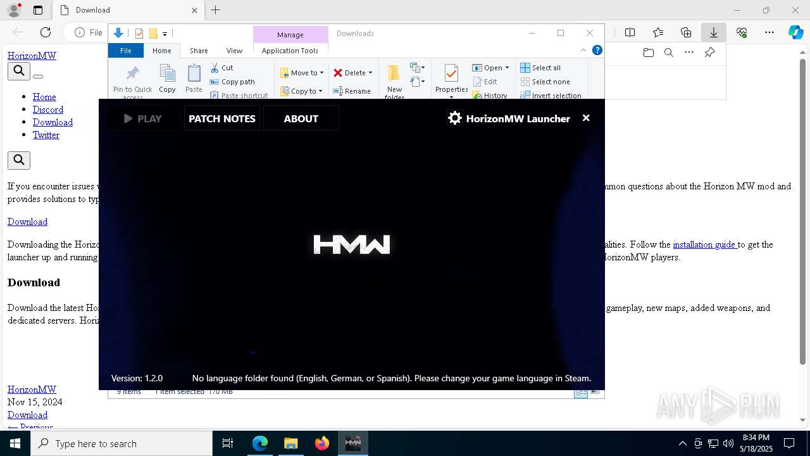Click Twitter link on HorizonMW page

[x=46, y=135]
